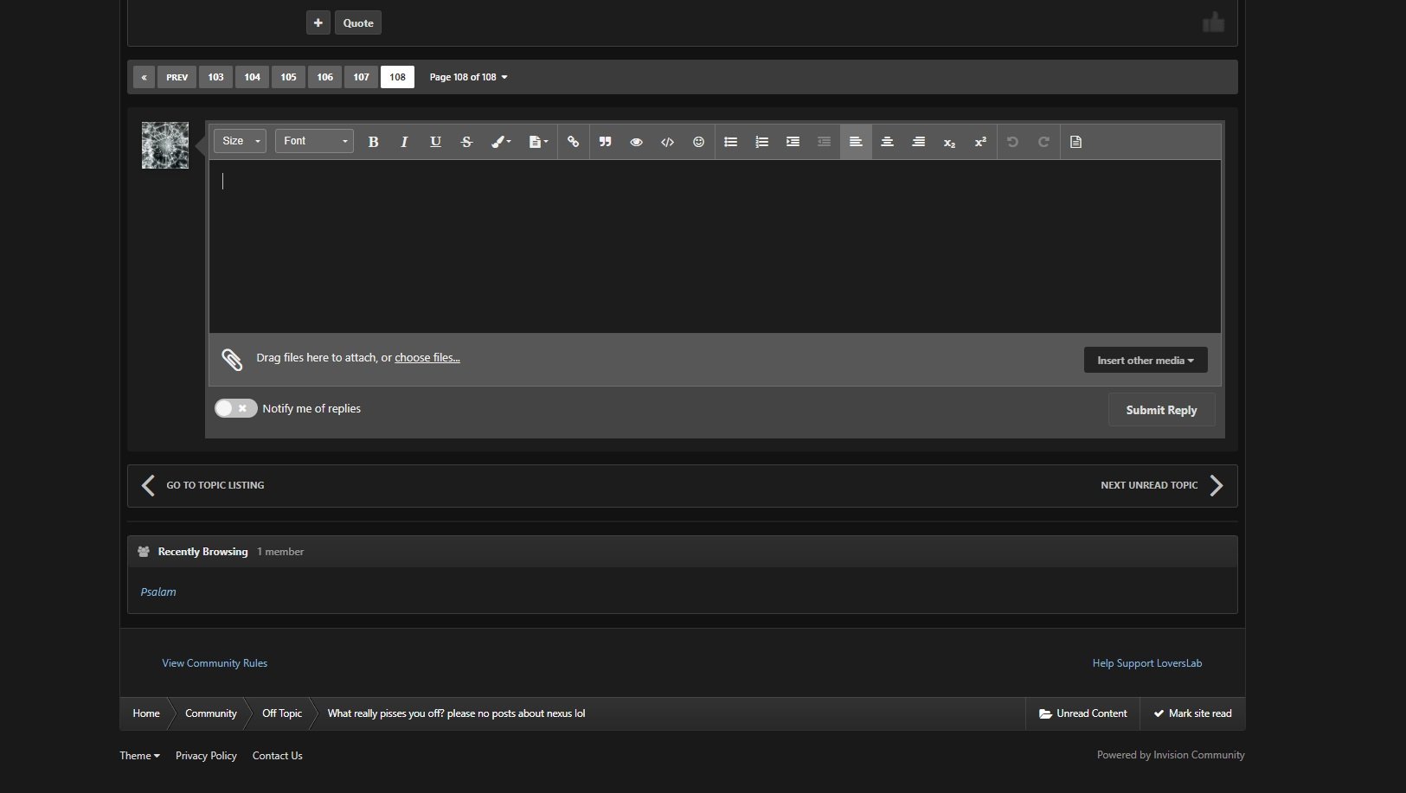
Task: Go to page 103
Action: [215, 77]
